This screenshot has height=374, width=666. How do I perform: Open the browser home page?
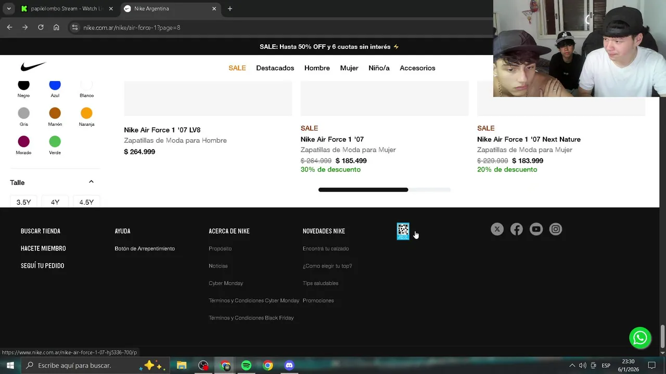(x=56, y=28)
